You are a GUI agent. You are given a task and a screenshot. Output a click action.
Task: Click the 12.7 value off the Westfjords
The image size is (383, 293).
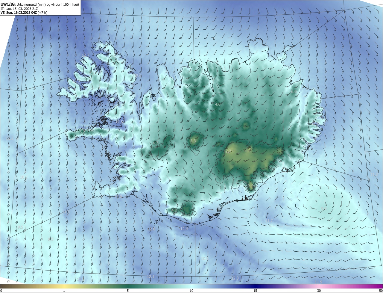86,55
